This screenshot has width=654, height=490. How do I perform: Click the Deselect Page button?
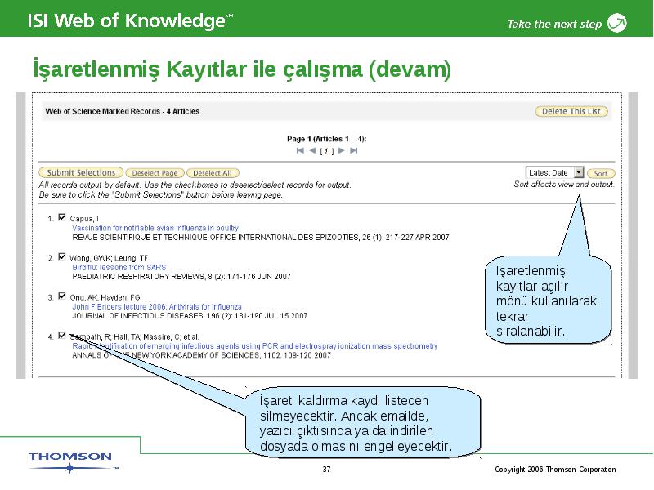point(155,173)
